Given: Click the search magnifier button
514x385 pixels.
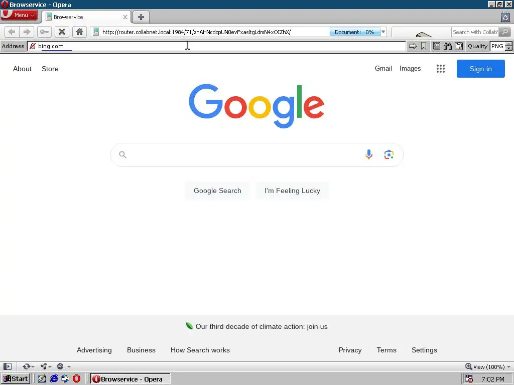Looking at the screenshot, I should [x=505, y=32].
